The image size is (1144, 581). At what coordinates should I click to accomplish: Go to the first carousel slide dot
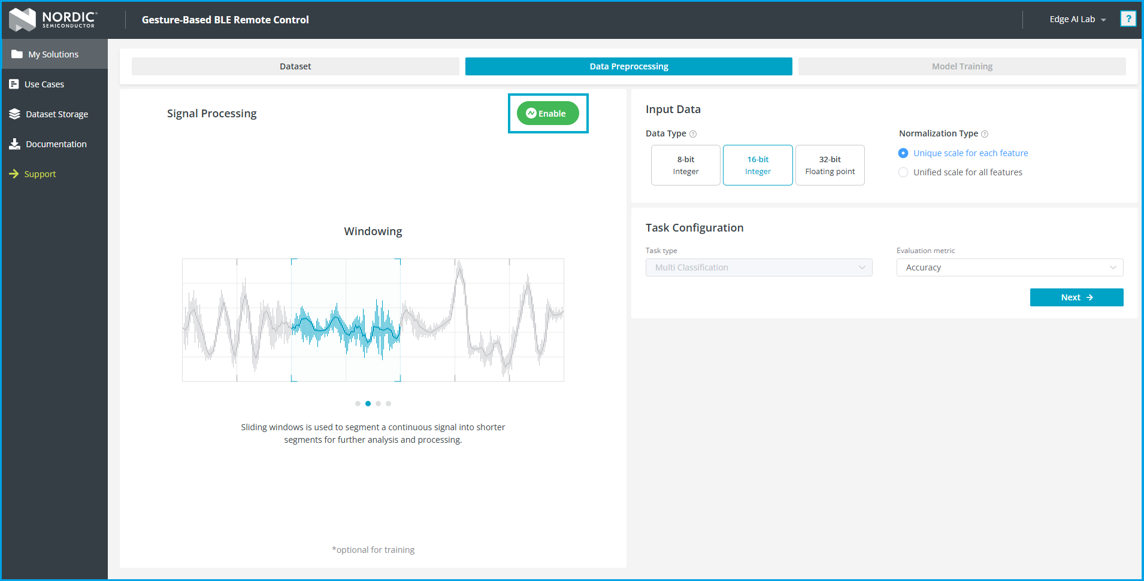coord(358,403)
